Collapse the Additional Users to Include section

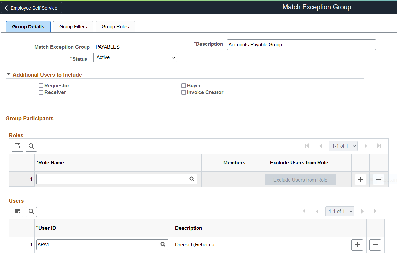click(x=9, y=75)
